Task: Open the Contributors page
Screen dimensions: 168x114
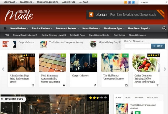Action: pyautogui.click(x=119, y=35)
